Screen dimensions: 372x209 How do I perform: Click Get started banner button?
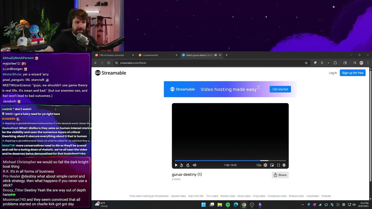[280, 89]
